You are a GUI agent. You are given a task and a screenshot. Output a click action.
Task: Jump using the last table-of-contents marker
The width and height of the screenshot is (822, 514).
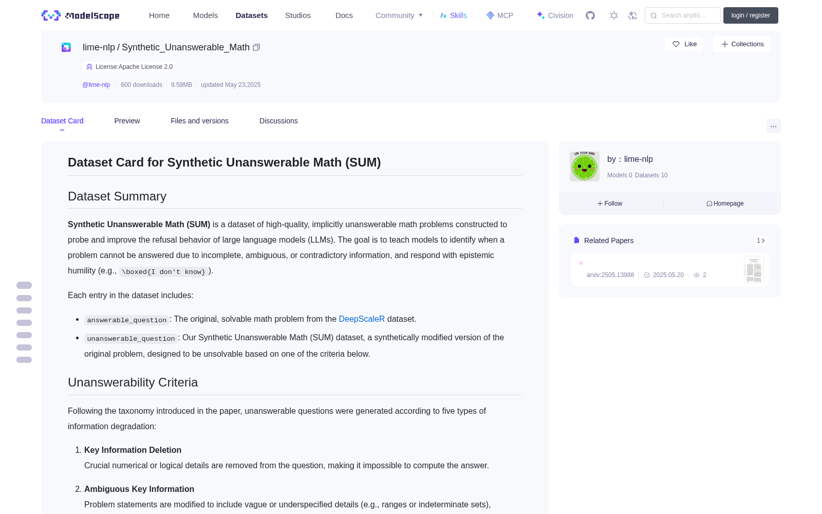(24, 360)
